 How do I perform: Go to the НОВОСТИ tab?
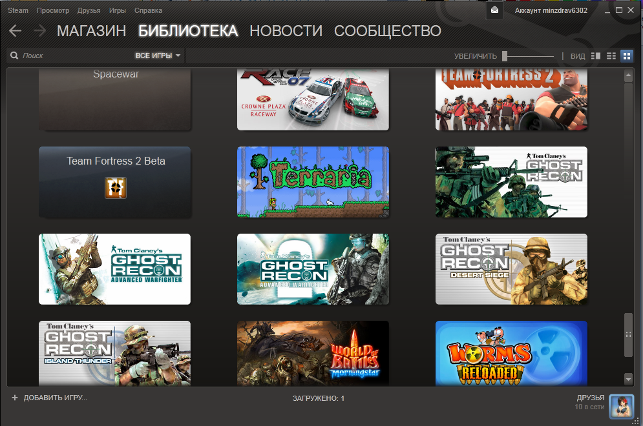[286, 31]
